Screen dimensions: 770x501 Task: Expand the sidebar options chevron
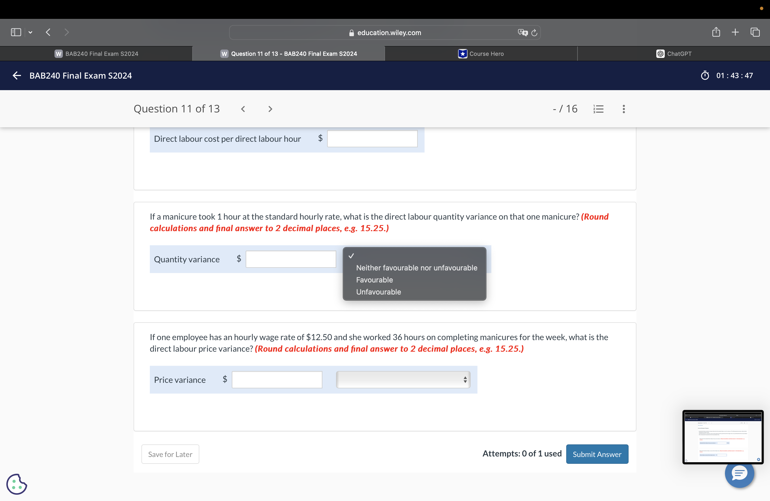30,32
